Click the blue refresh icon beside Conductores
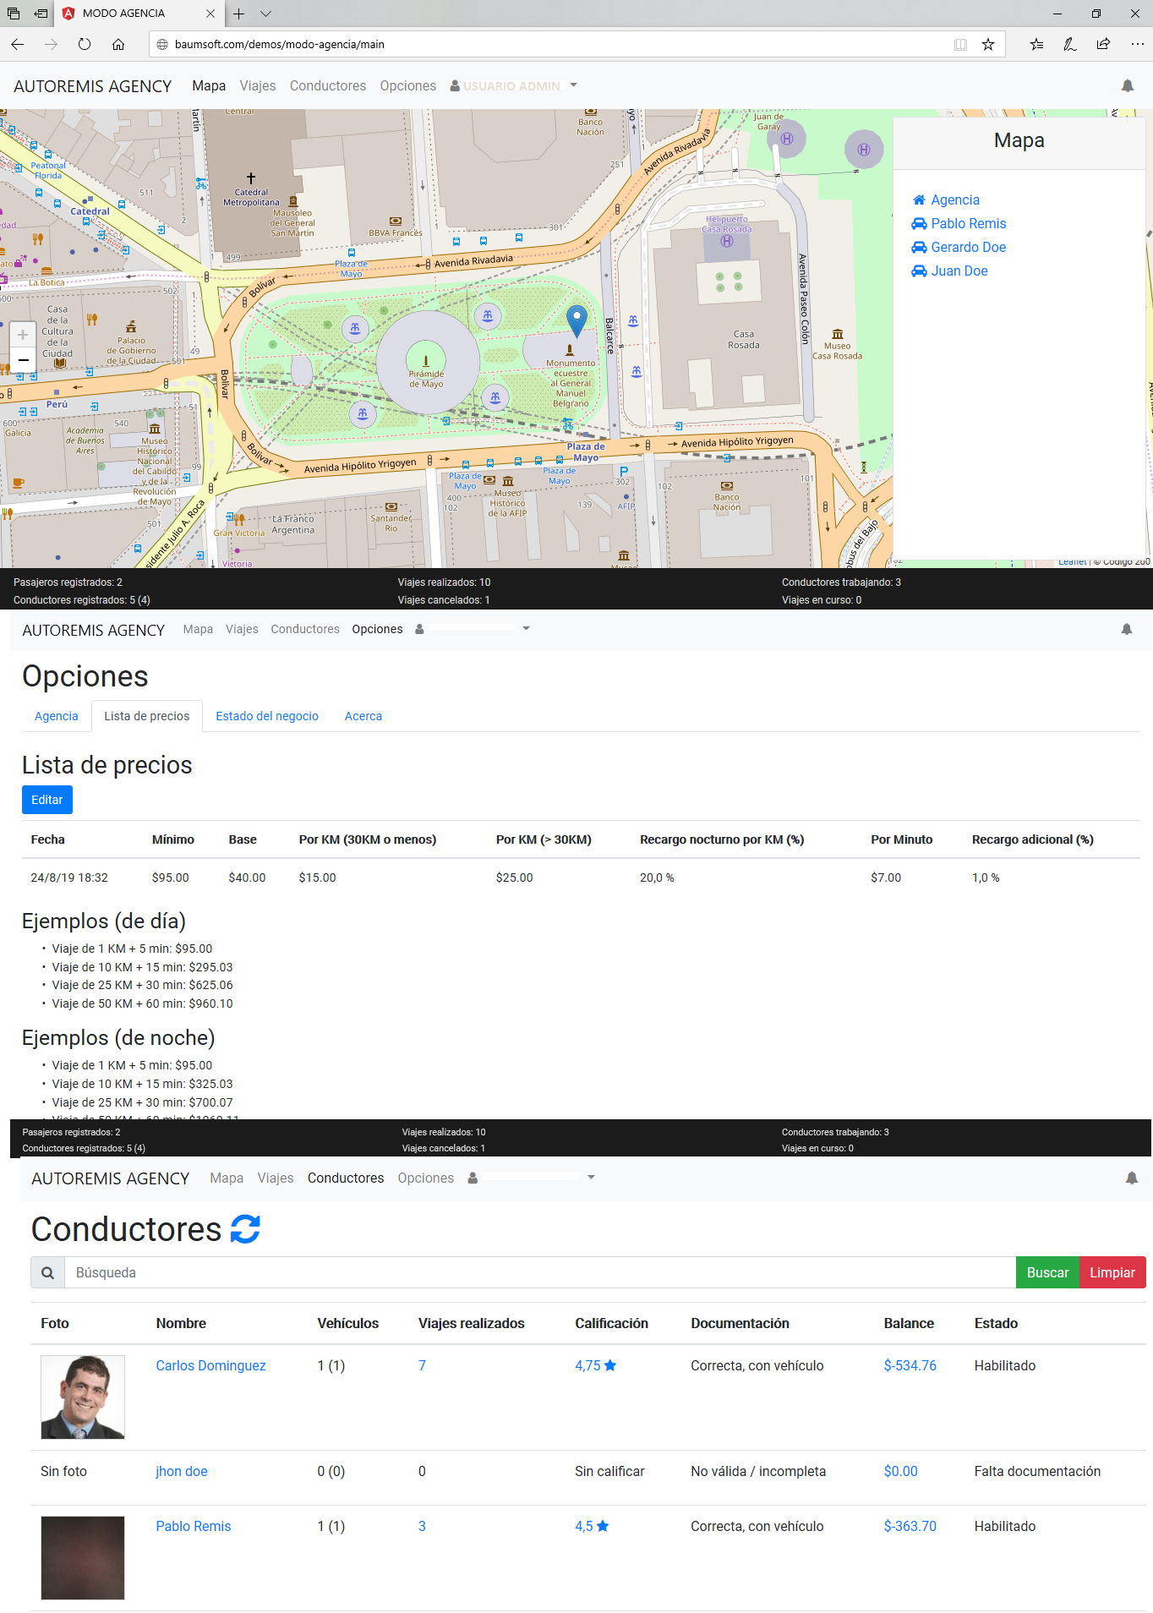Viewport: 1153px width, 1613px height. [x=245, y=1229]
